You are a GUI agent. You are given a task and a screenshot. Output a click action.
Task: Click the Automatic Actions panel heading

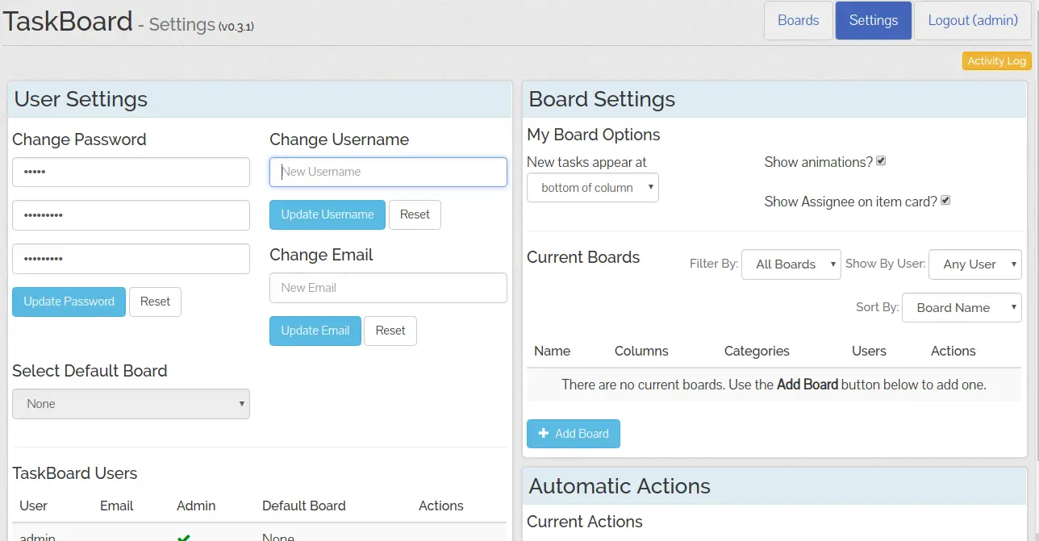(x=620, y=486)
